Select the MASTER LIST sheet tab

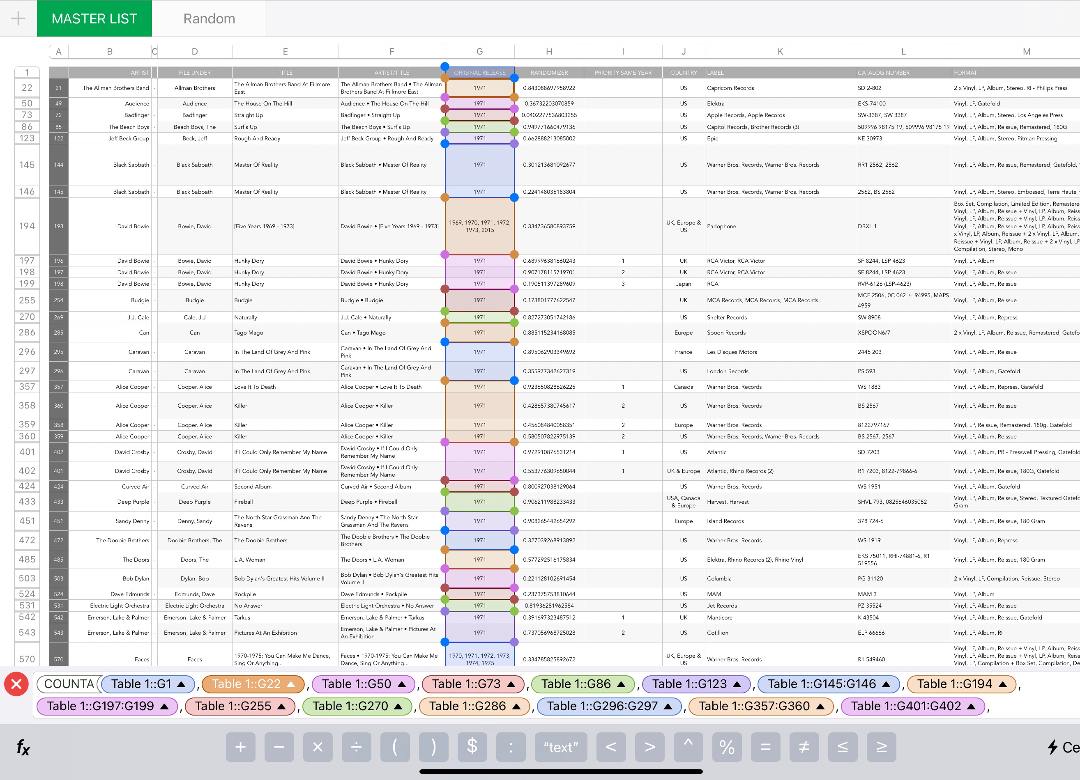tap(94, 18)
